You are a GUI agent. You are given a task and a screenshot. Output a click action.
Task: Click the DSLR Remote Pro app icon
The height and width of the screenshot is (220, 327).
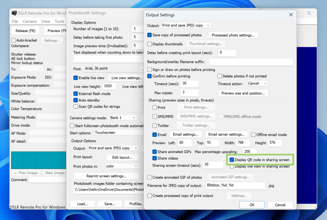[14, 13]
